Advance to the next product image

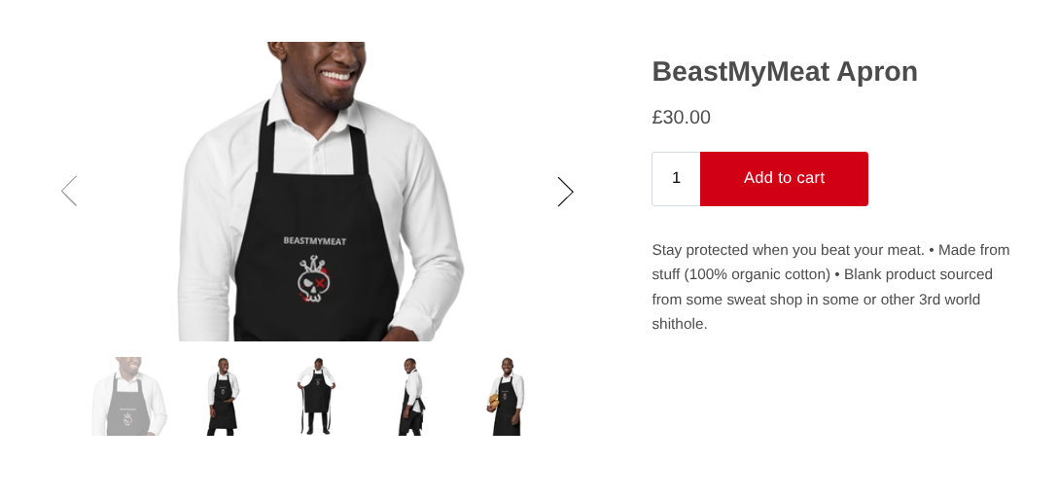[565, 191]
